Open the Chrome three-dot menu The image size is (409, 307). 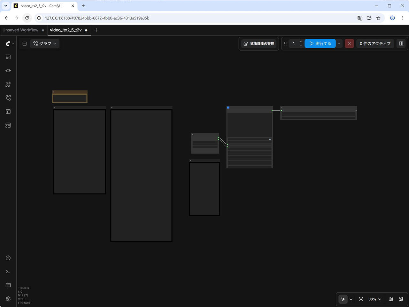pos(403,18)
